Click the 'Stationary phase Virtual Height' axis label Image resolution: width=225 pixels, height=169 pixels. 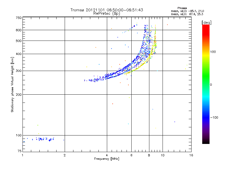point(12,85)
